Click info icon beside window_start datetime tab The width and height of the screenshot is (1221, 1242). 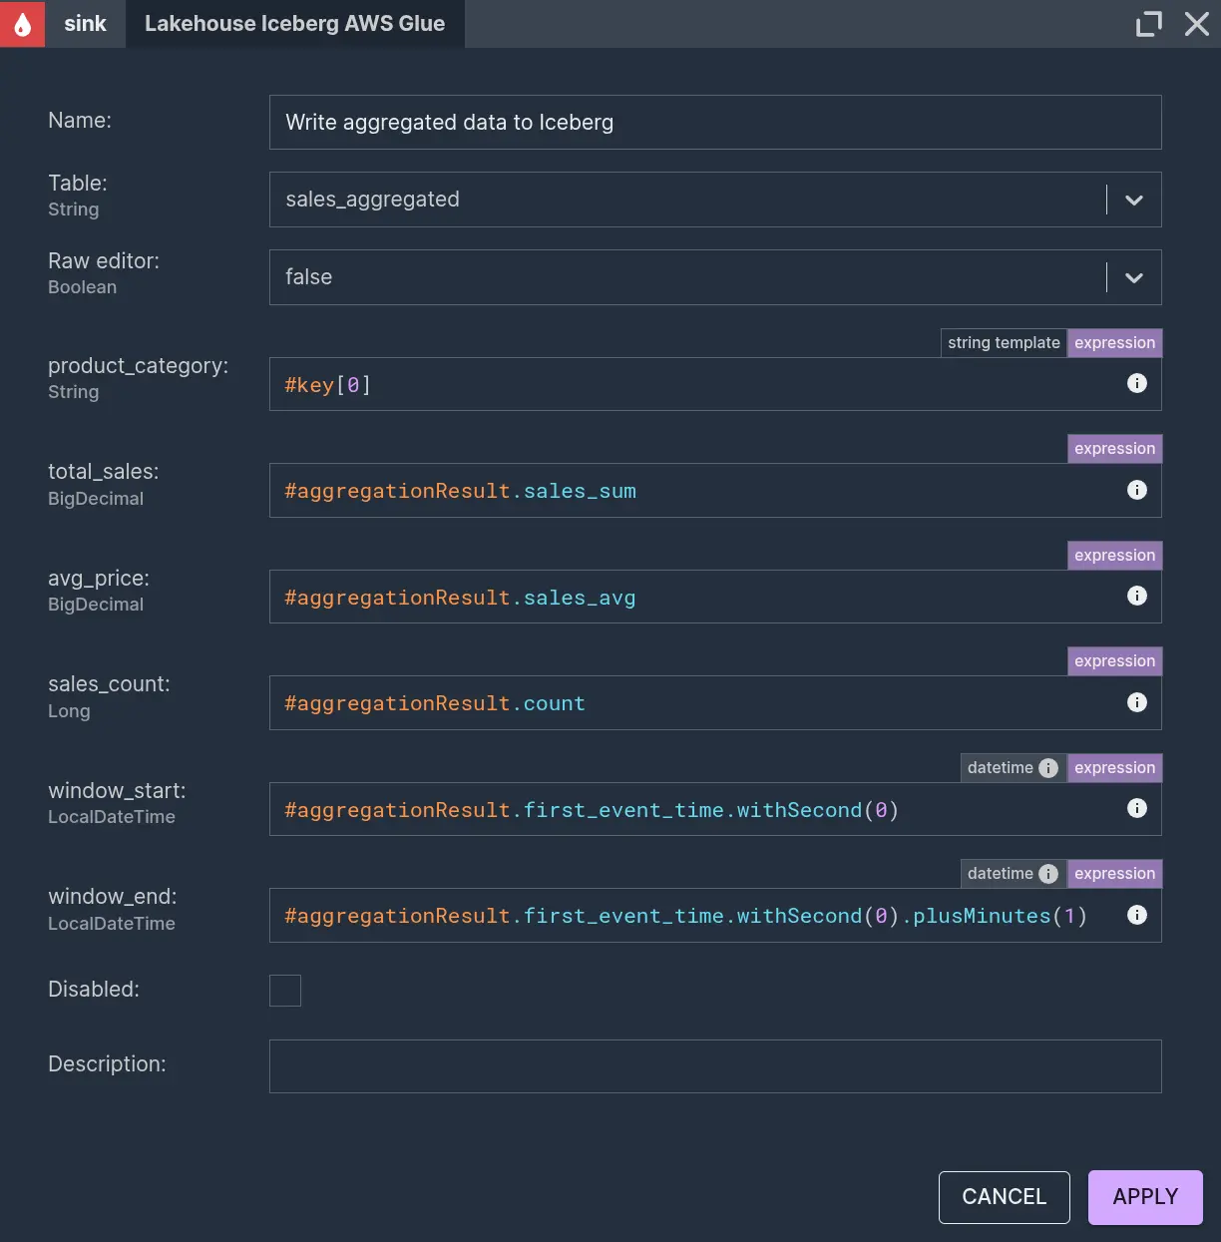click(x=1048, y=768)
